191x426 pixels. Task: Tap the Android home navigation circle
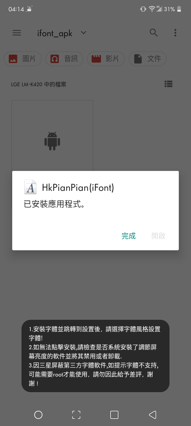(38, 415)
